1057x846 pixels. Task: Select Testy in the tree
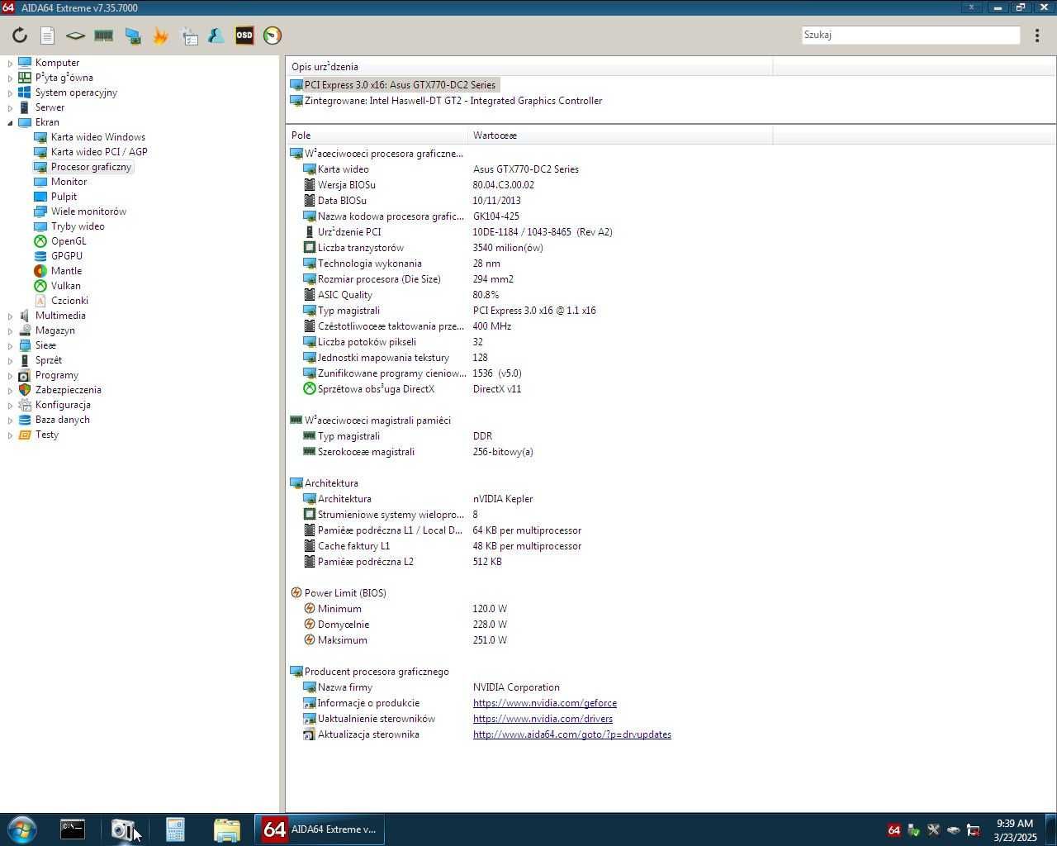point(46,435)
